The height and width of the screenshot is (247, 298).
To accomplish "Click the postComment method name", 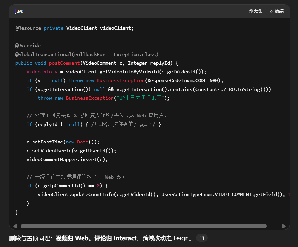I will point(64,63).
